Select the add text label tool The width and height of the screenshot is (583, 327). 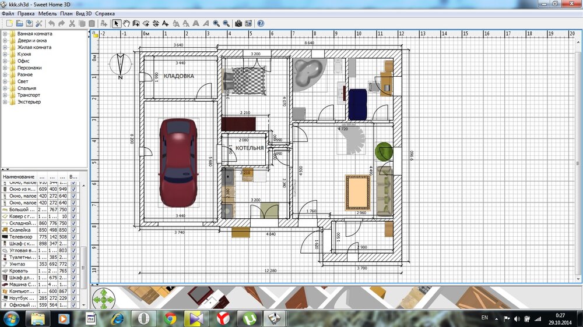[x=165, y=23]
